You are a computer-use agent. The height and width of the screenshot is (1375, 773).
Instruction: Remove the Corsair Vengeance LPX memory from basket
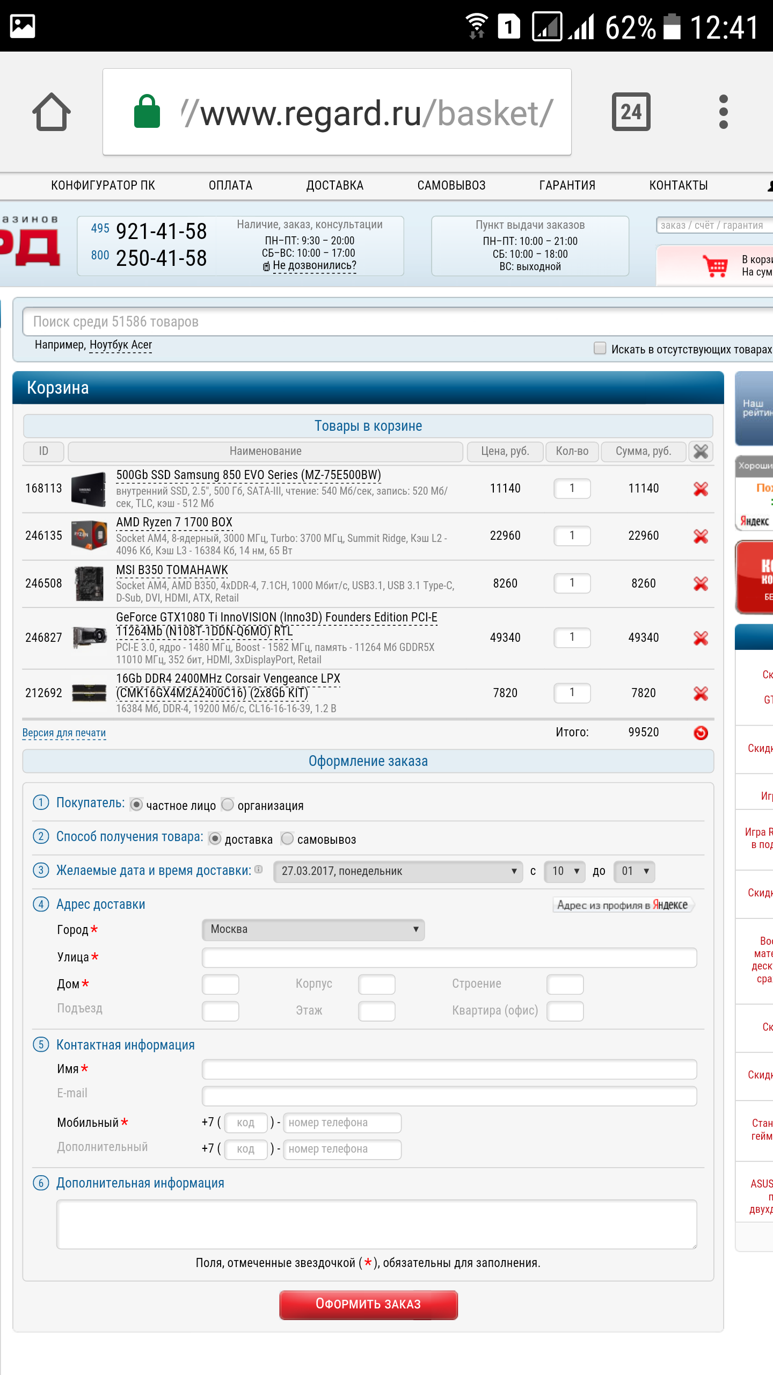tap(701, 693)
